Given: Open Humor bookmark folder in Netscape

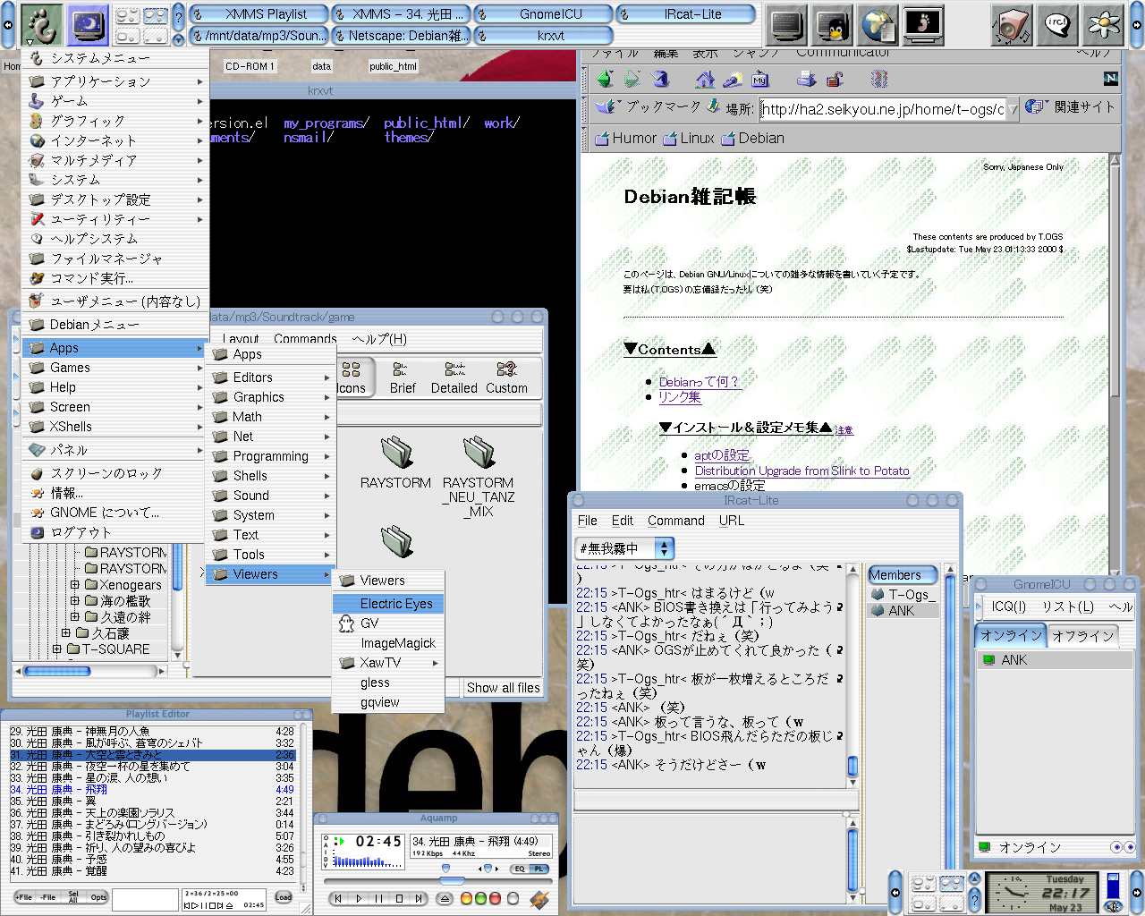Looking at the screenshot, I should point(625,138).
